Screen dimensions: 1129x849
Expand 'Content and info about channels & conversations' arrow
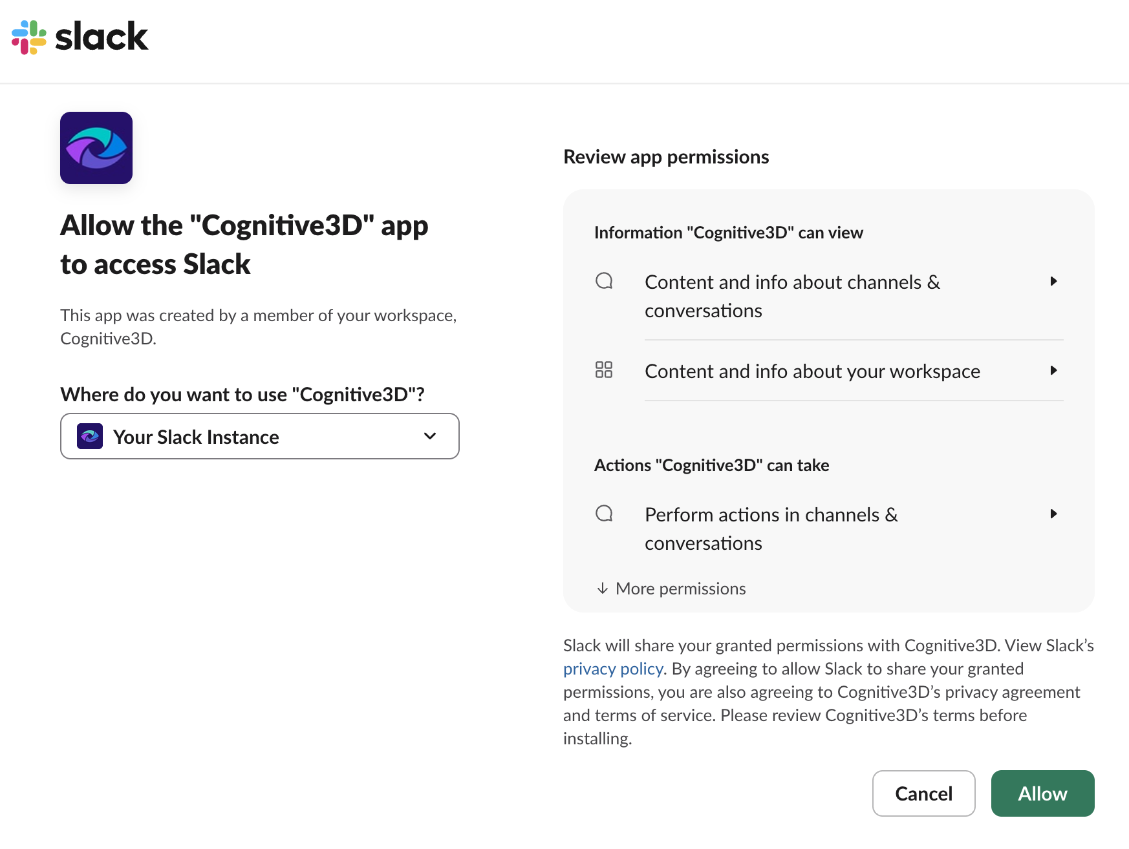tap(1053, 281)
